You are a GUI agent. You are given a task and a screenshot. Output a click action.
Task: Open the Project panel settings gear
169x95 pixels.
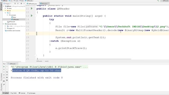(x=21, y=3)
